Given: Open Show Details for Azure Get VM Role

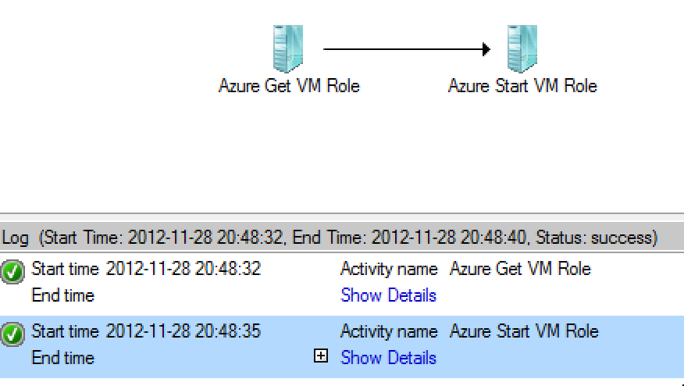Looking at the screenshot, I should pyautogui.click(x=388, y=295).
